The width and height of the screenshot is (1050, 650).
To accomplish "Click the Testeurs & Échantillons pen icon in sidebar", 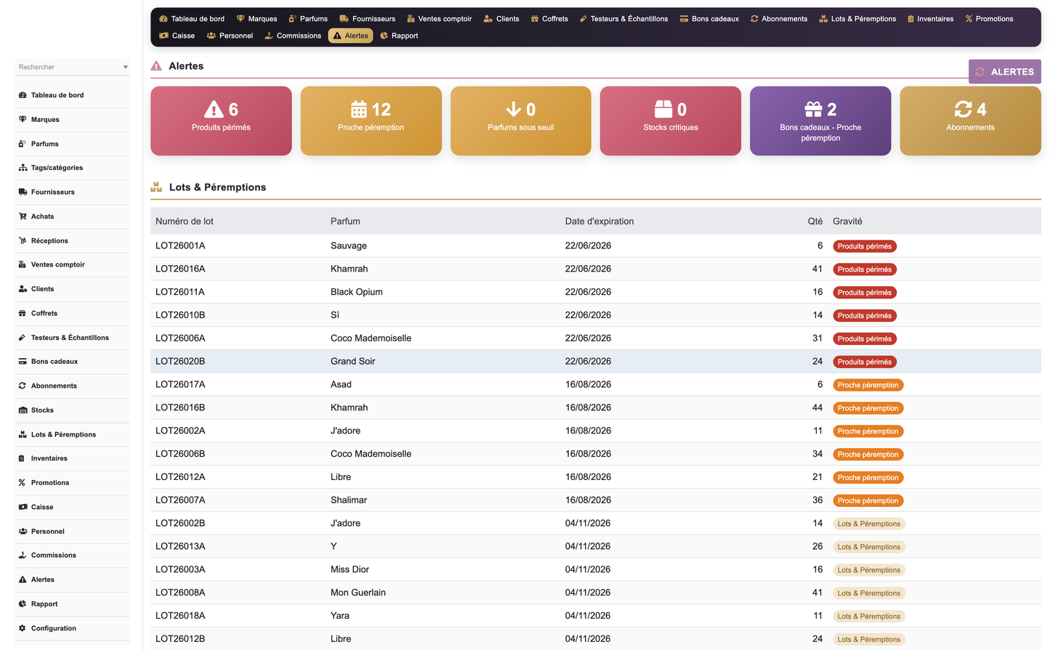I will tap(23, 338).
